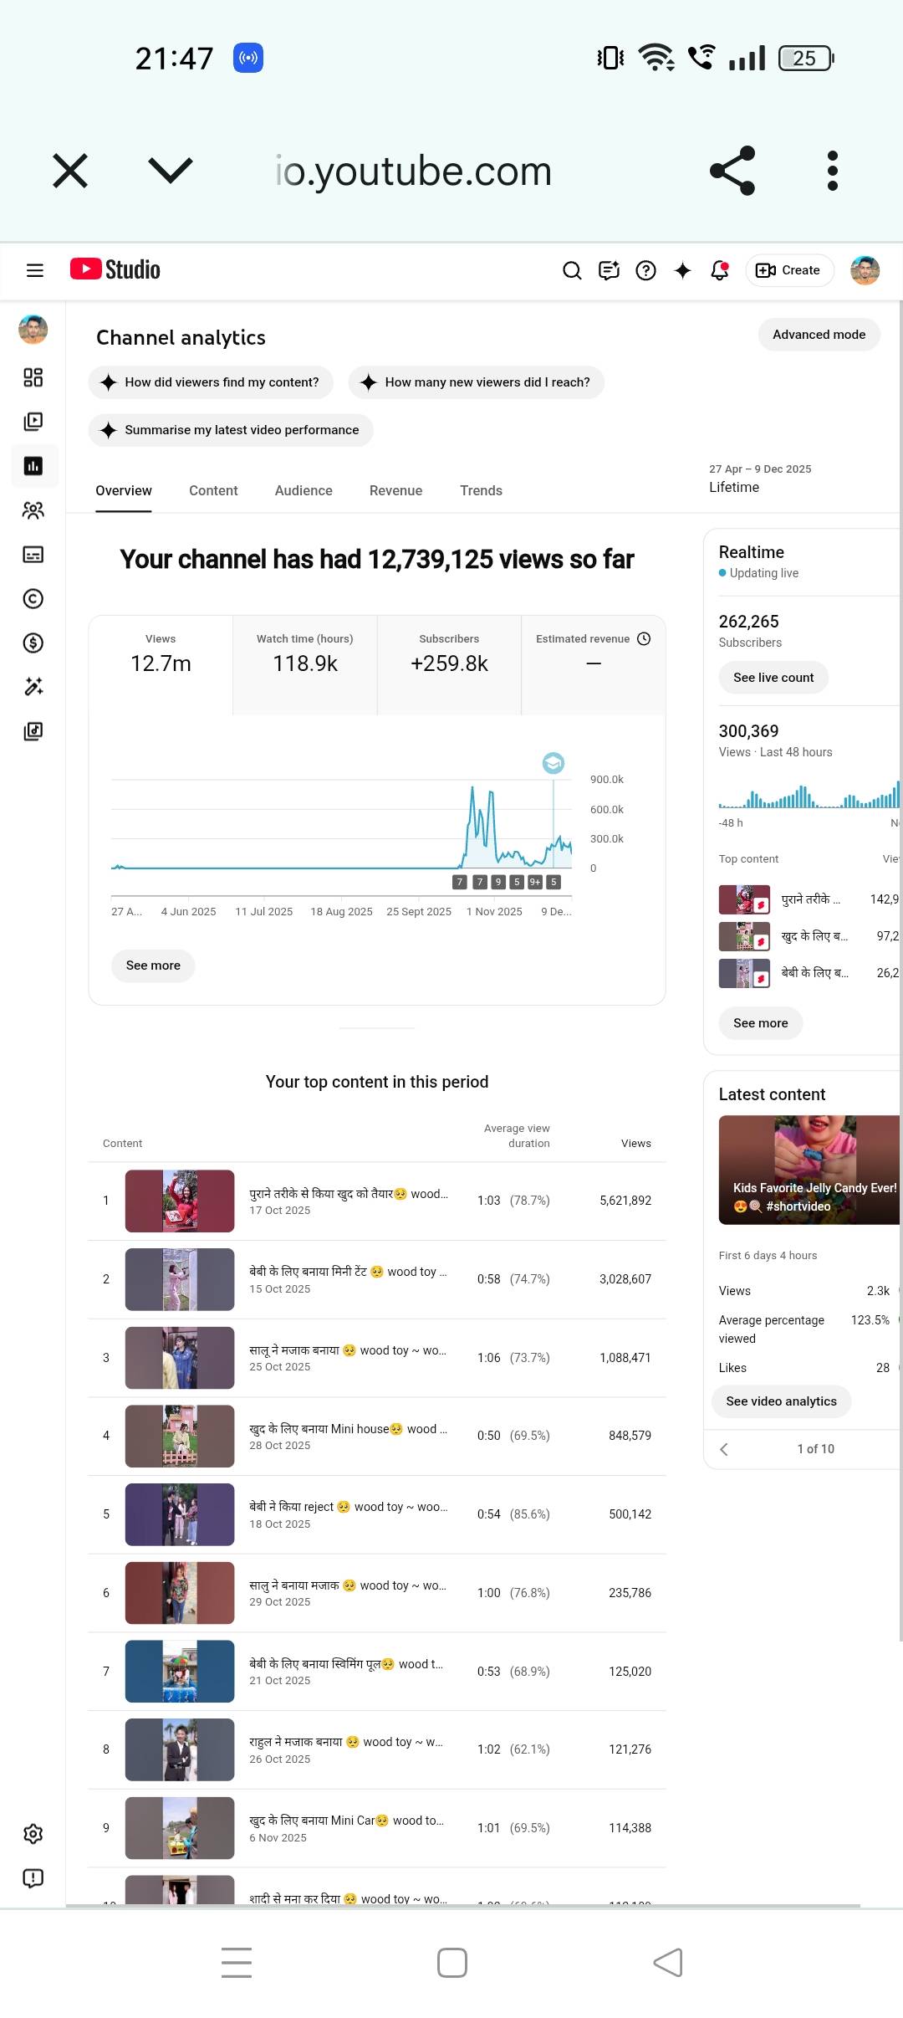Open the top-ranked video thumbnail from 17 Oct 2025
This screenshot has height=2018, width=903.
click(180, 1201)
